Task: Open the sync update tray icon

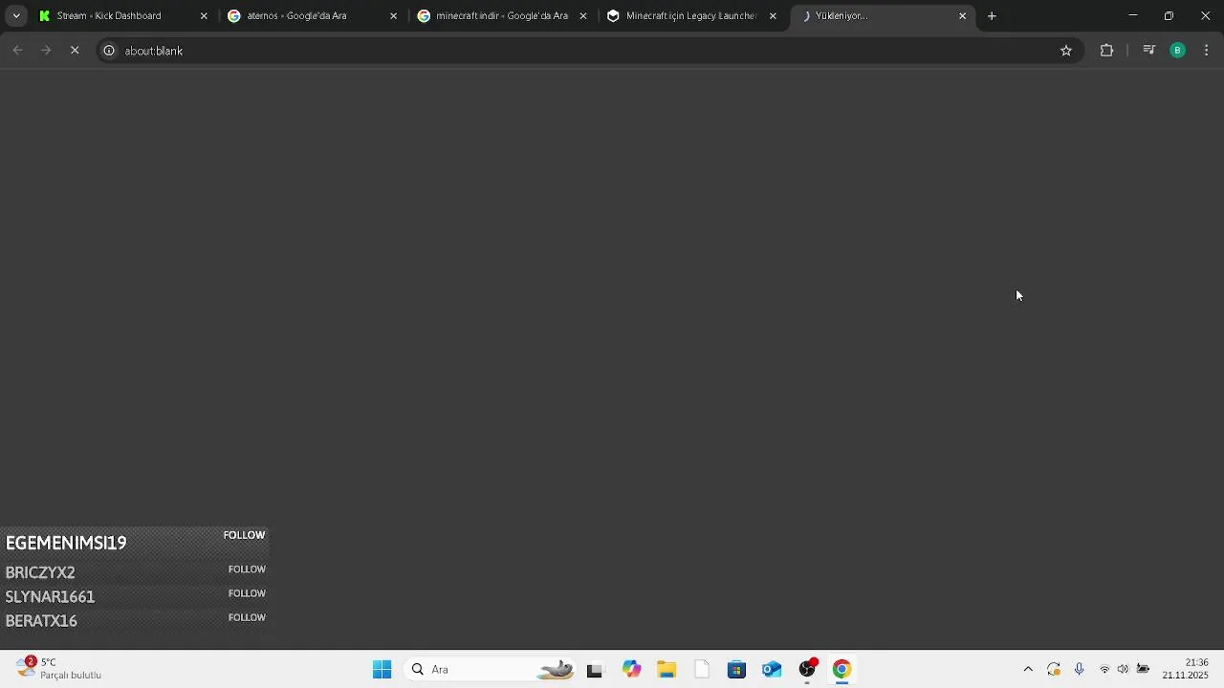Action: coord(1054,670)
